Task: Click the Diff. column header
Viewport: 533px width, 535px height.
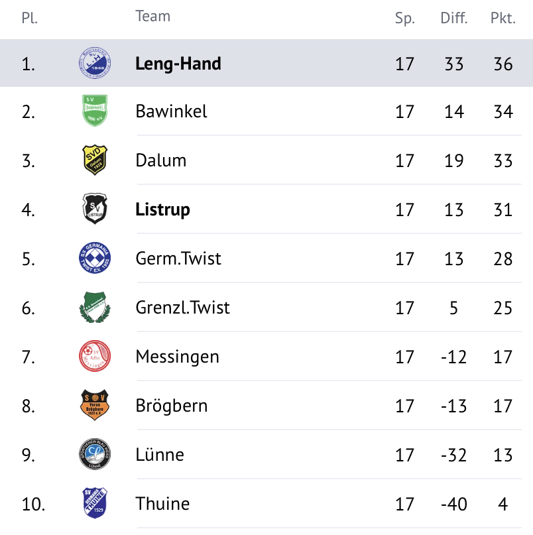Action: tap(454, 18)
